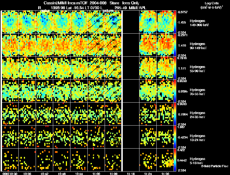Click the color bar beside Hydrogen 13-24 keV
230x175 pixels.
175,137
